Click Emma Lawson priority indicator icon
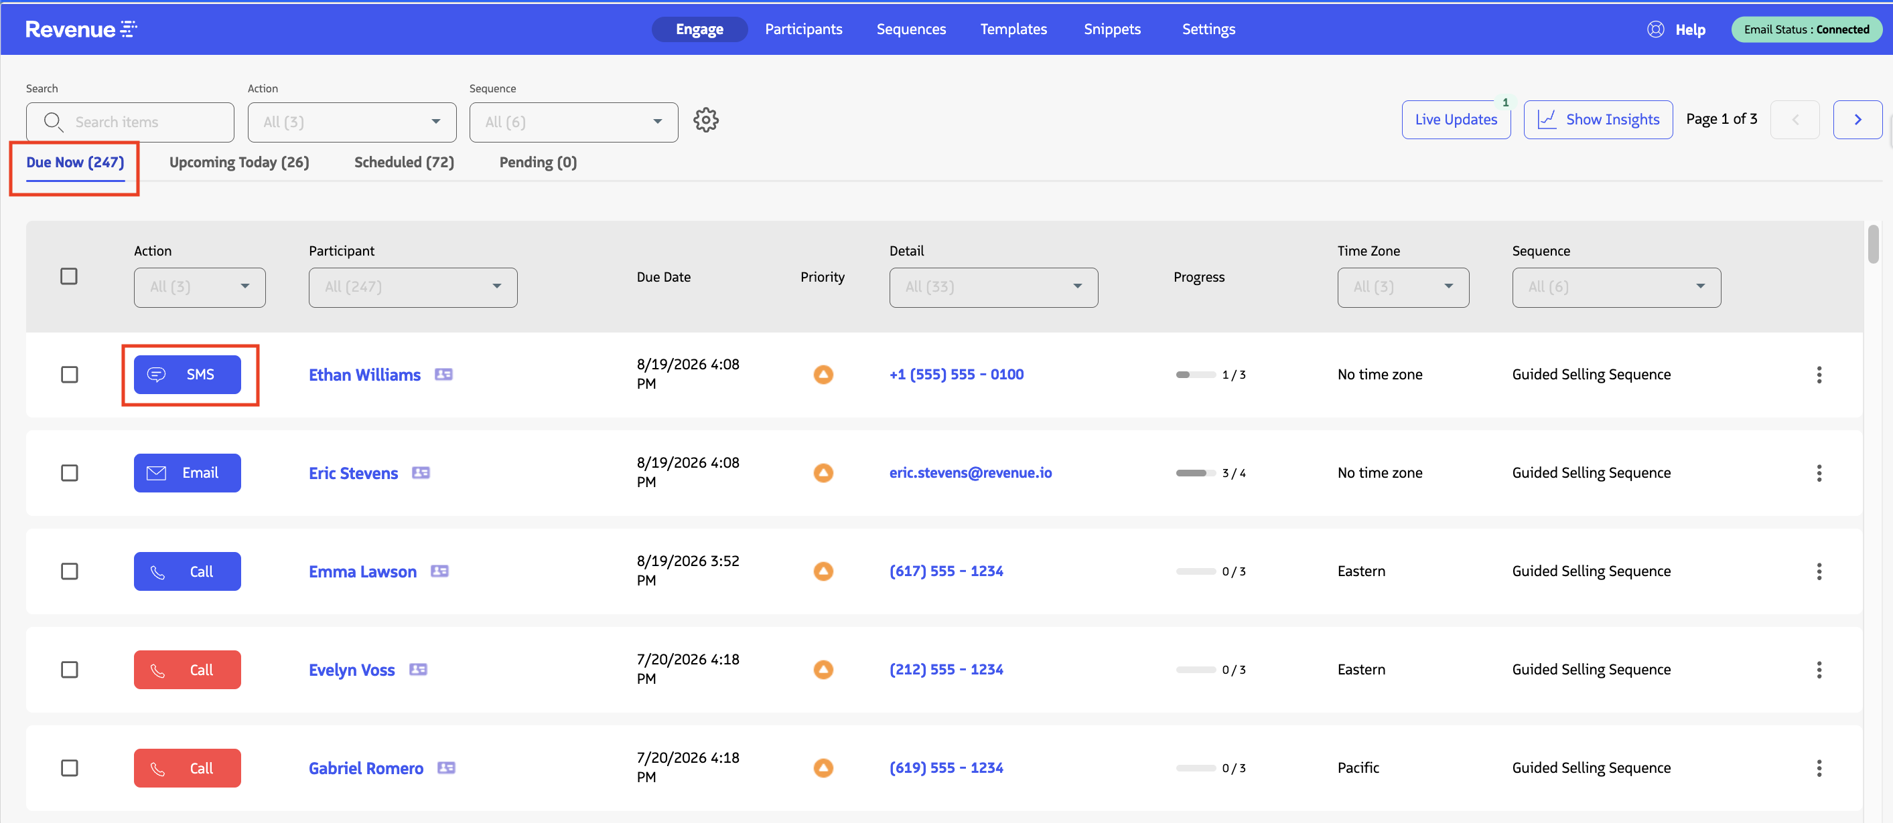Viewport: 1893px width, 823px height. coord(823,571)
